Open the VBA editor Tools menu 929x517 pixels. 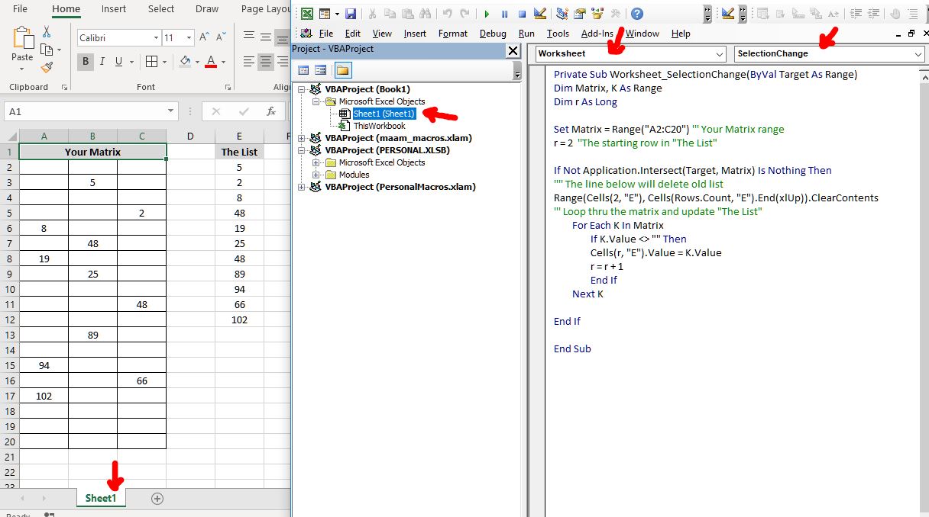coord(558,34)
